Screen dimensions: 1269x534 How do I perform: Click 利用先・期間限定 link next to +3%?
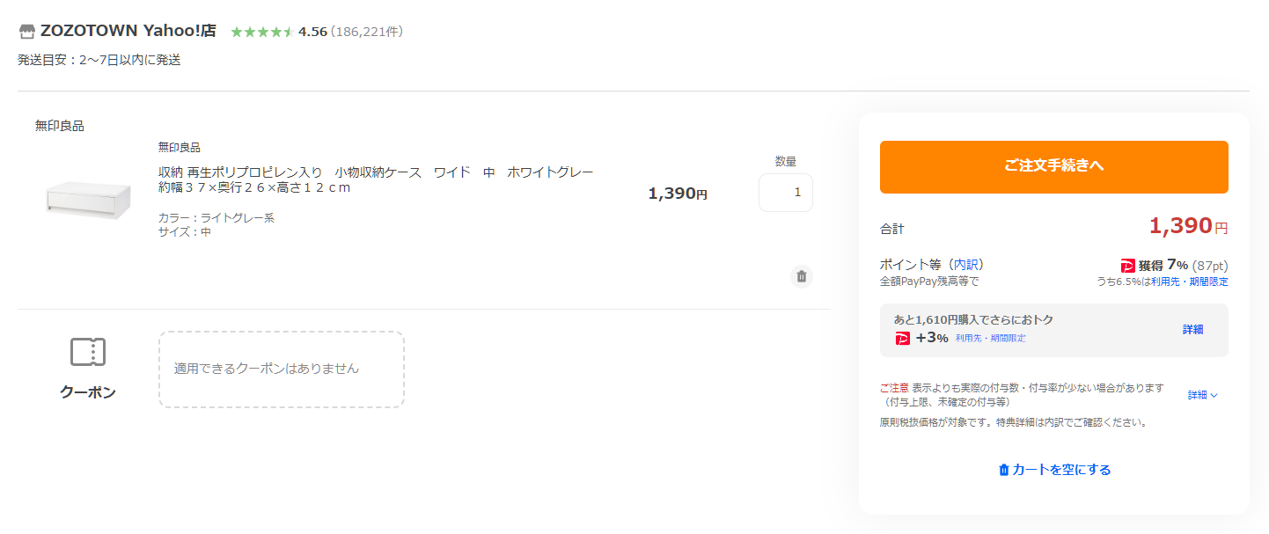coord(990,339)
